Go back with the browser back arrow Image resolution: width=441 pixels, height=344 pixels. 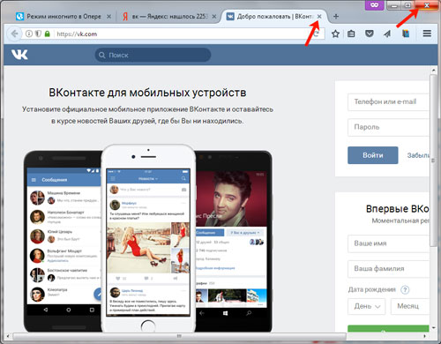[14, 34]
